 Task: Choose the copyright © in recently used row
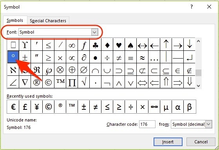[x=48, y=107]
